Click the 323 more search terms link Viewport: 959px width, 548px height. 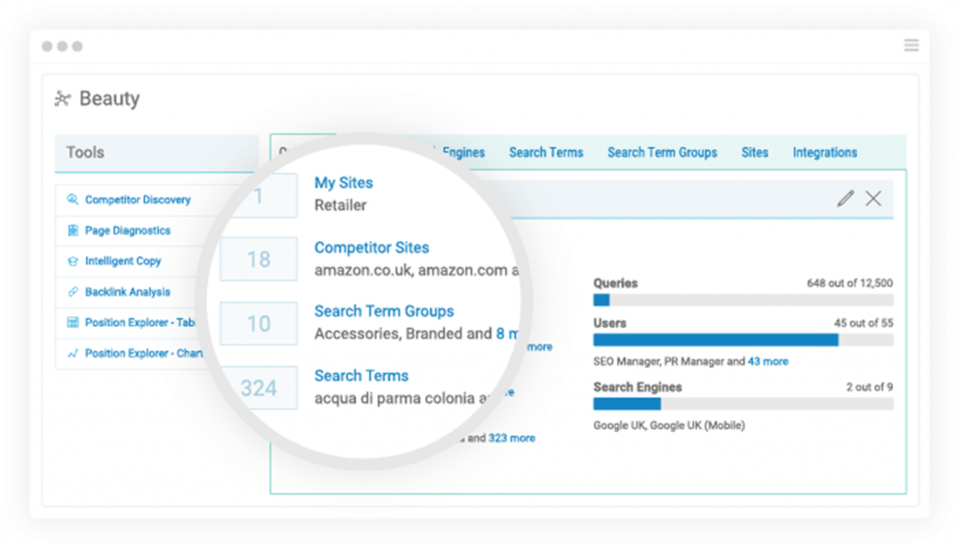[511, 437]
